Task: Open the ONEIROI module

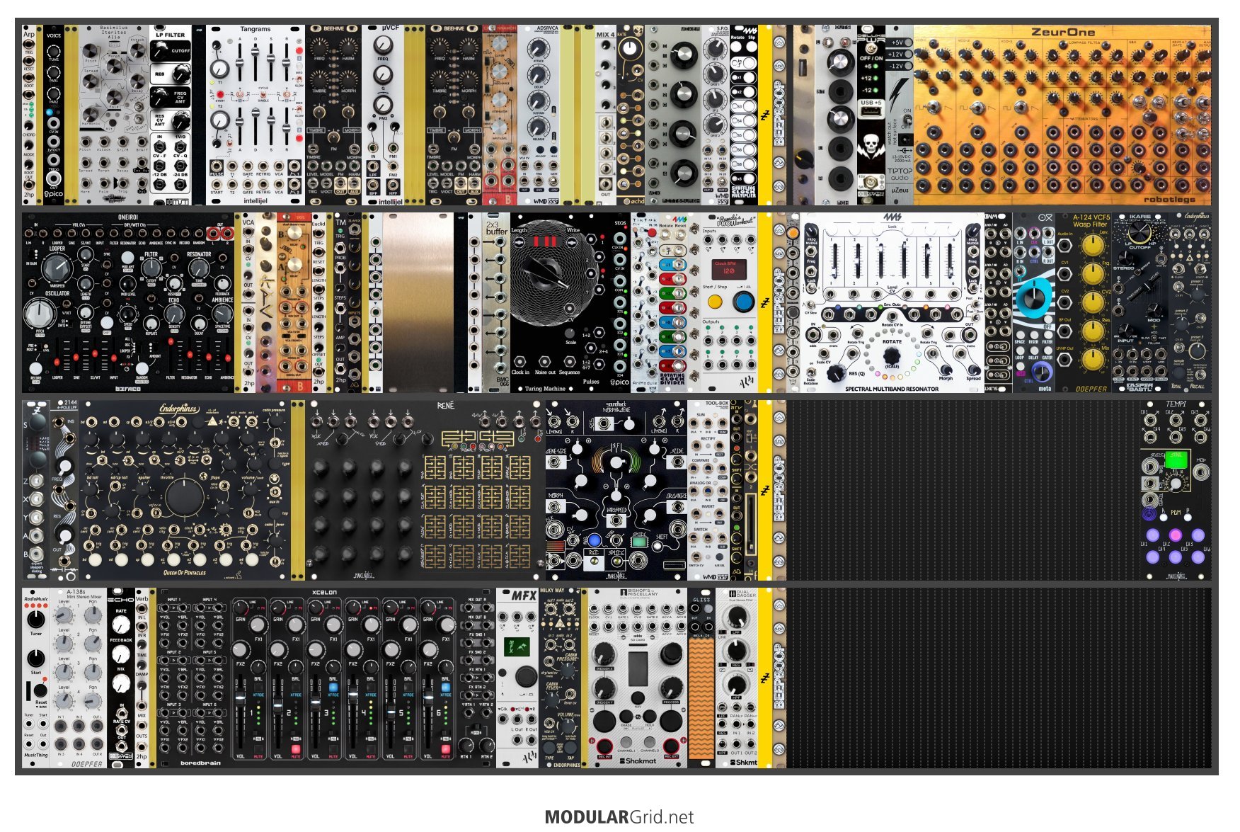Action: coord(128,302)
